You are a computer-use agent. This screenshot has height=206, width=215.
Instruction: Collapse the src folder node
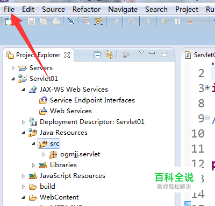(33, 143)
